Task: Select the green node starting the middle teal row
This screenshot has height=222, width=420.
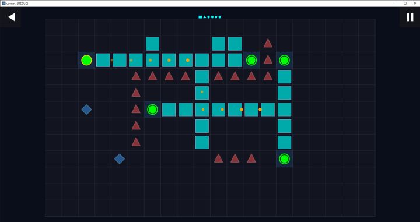Action: (152, 110)
